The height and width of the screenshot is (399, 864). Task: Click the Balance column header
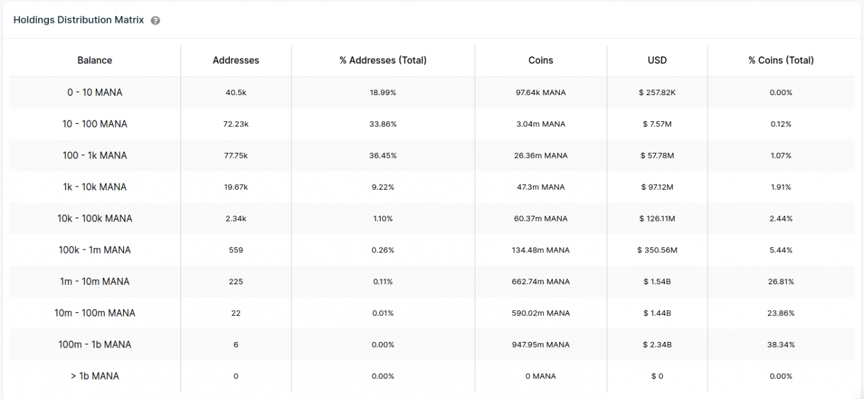pos(95,60)
